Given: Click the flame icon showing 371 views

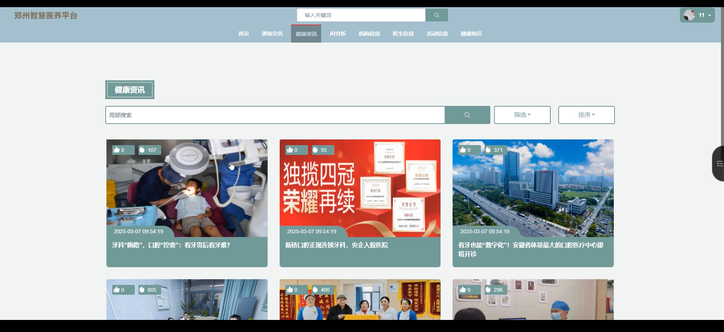Looking at the screenshot, I should point(488,150).
